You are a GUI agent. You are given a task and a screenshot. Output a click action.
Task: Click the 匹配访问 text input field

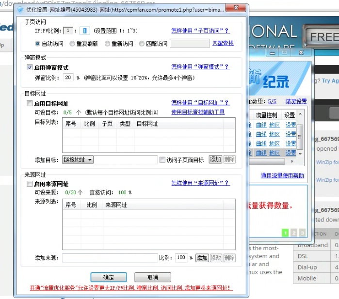190,44
